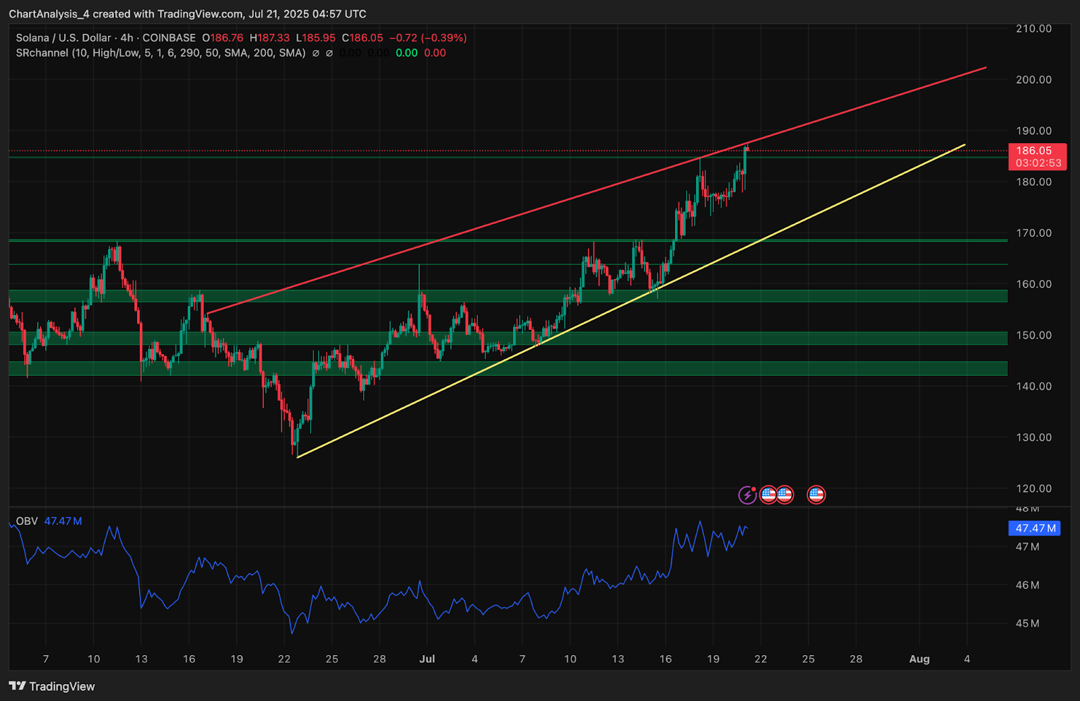Click the green 0.00 value in SRchannel legend
Viewport: 1080px width, 701px height.
click(406, 53)
